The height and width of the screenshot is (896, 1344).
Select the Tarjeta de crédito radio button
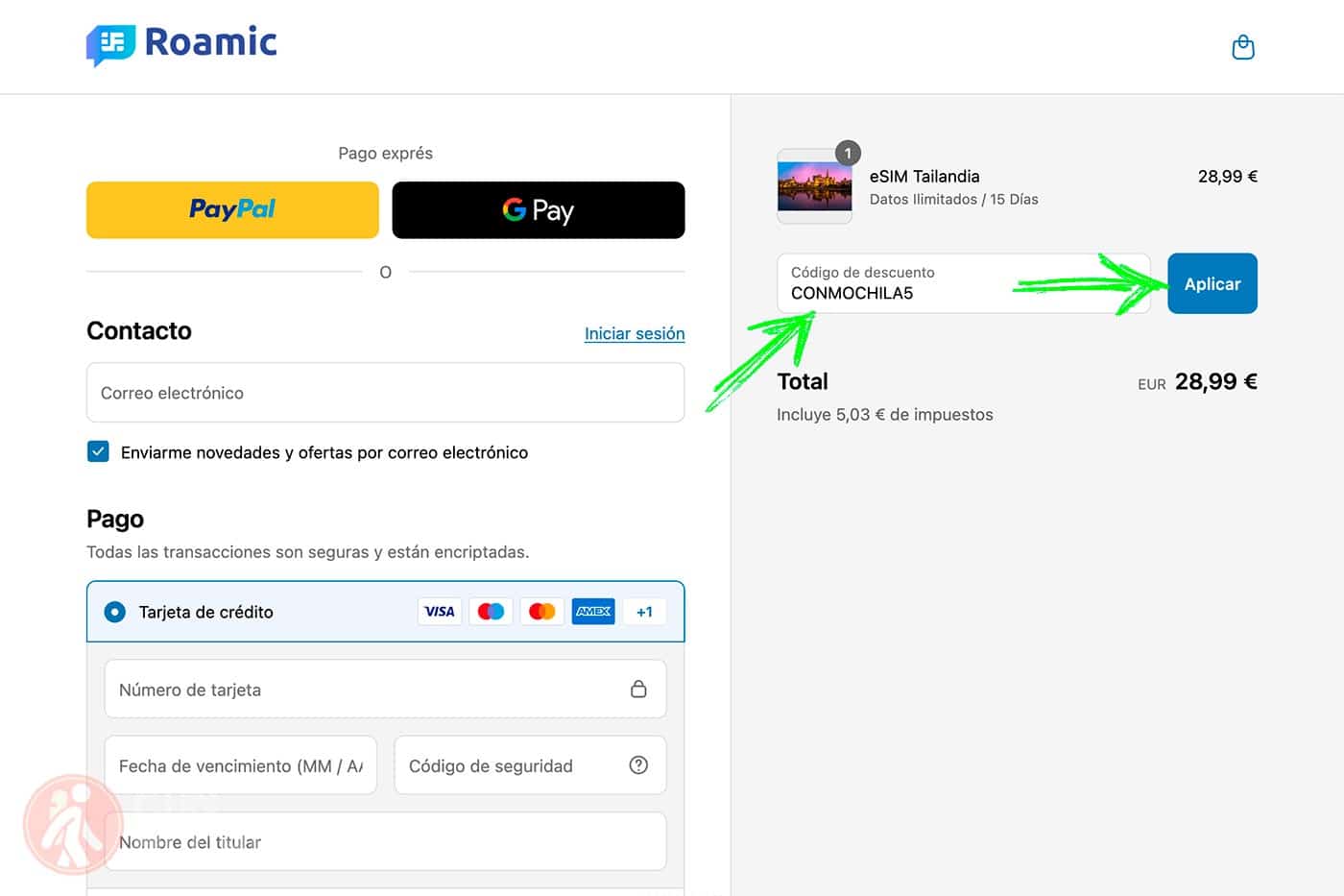[114, 612]
